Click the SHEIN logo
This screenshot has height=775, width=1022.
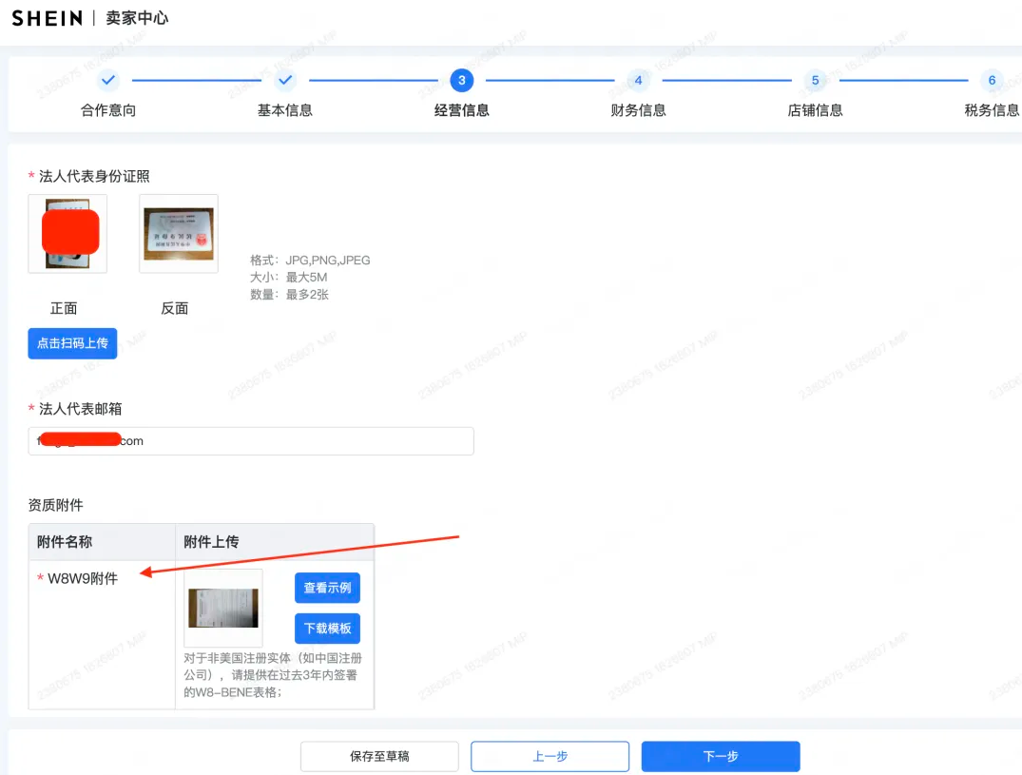click(x=46, y=17)
